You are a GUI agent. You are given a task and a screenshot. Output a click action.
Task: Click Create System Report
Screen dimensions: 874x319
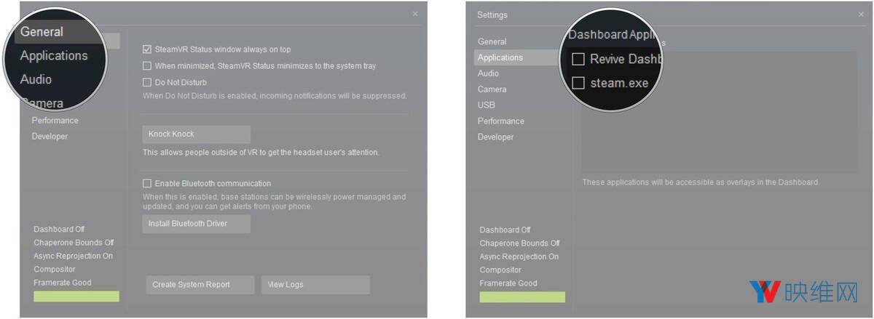(x=200, y=285)
